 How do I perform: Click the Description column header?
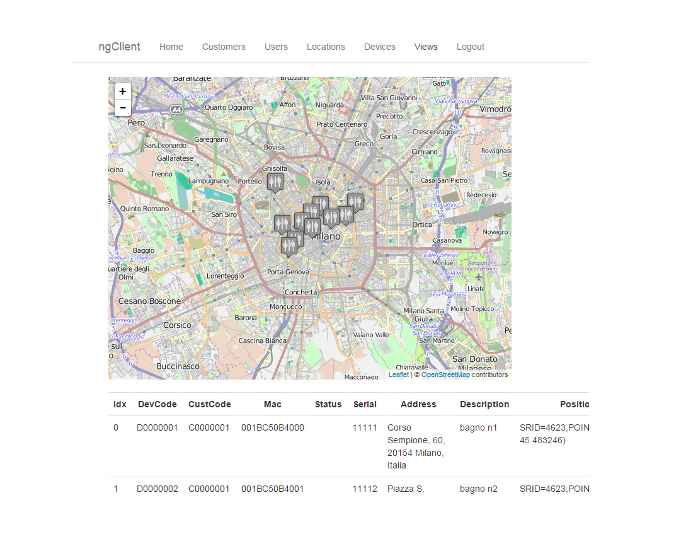(x=484, y=404)
